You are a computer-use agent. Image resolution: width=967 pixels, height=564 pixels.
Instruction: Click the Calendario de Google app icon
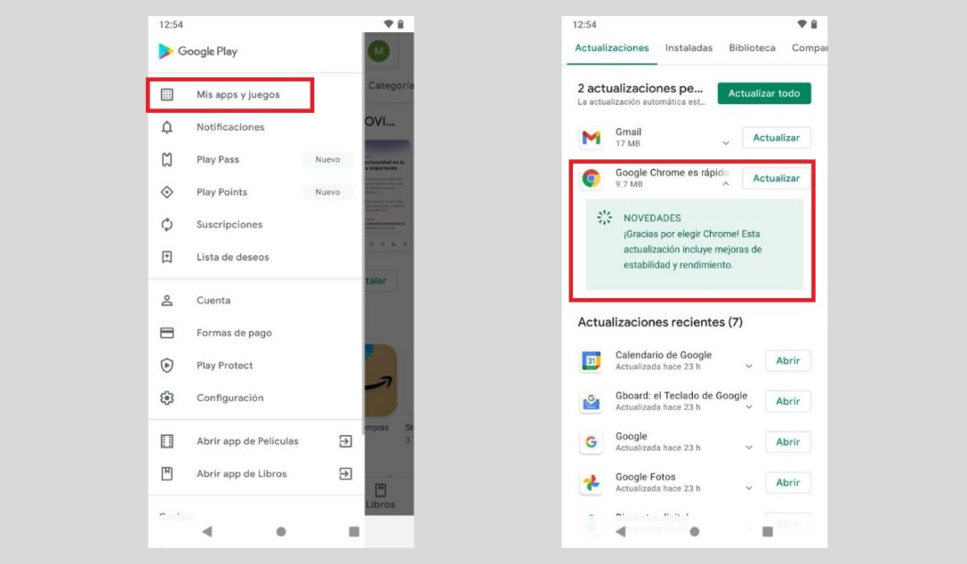click(591, 360)
